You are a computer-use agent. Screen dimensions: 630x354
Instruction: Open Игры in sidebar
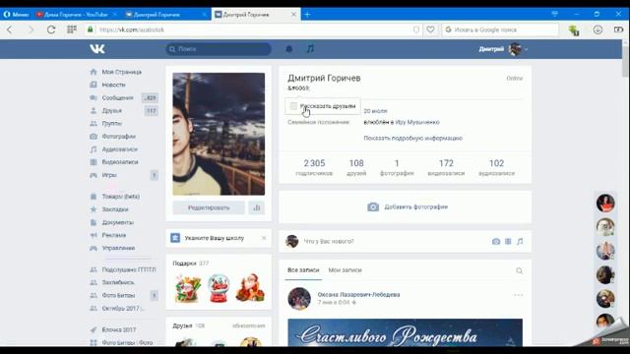pyautogui.click(x=109, y=175)
